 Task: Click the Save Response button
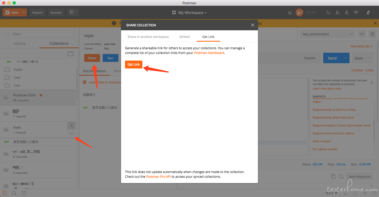(x=359, y=176)
